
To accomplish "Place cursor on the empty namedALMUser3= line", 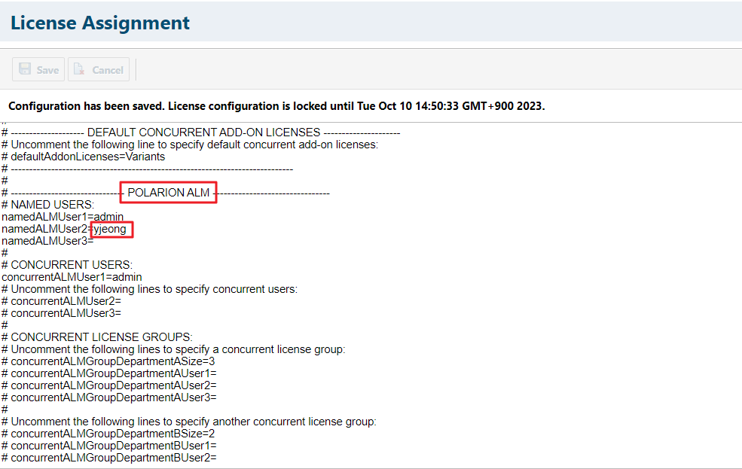I will point(47,241).
